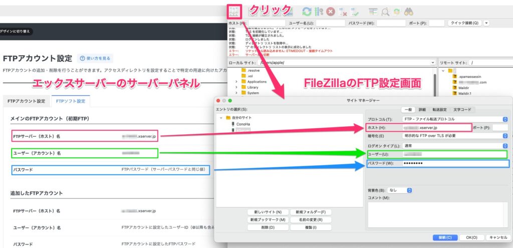Collapse the 自分のサイト tree node
This screenshot has width=513, height=248.
click(x=221, y=117)
